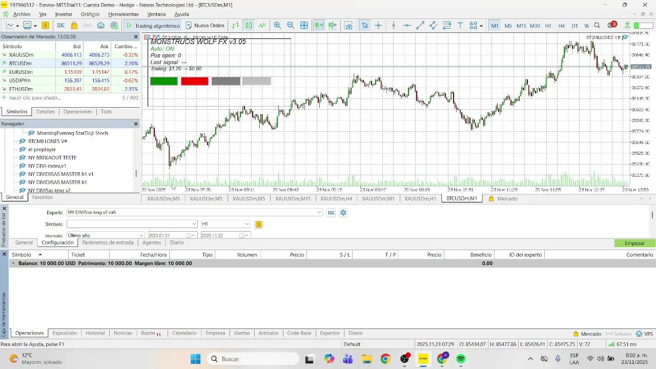The image size is (656, 369).
Task: Select the text label tool
Action: 460,25
